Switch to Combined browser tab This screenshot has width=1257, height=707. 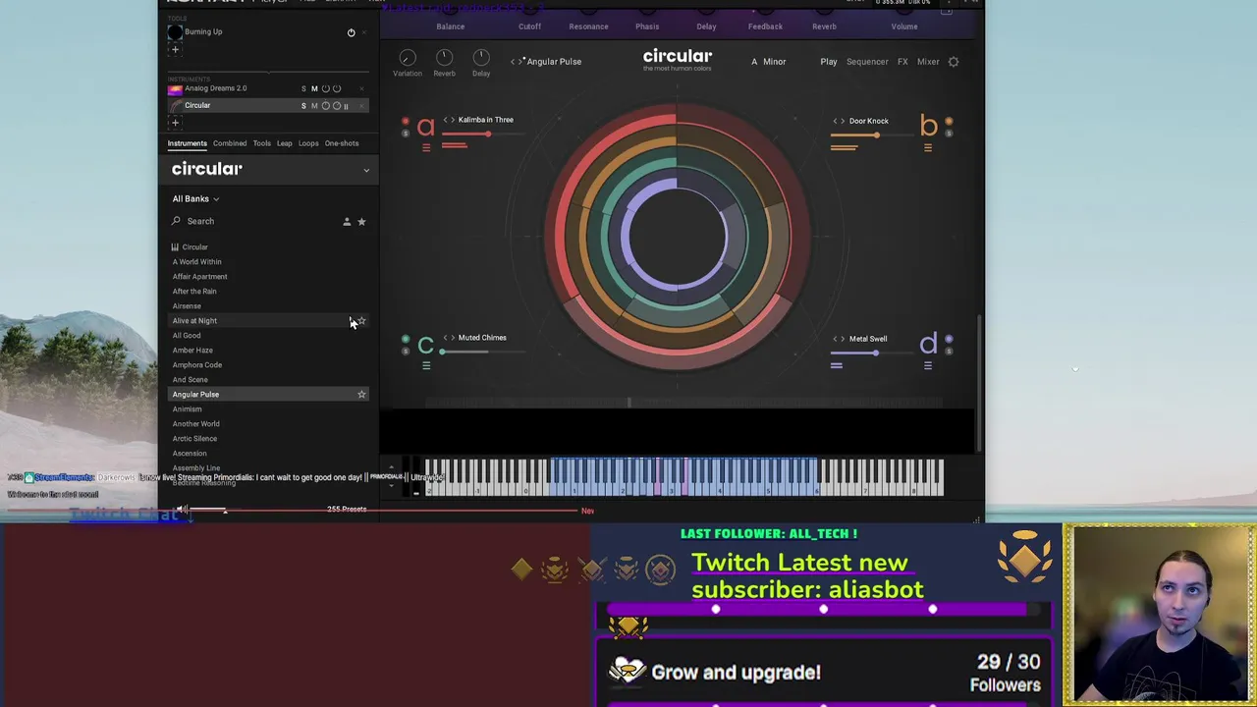(x=230, y=143)
